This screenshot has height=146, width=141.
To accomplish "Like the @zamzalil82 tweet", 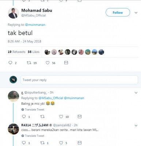I will click(x=61, y=143).
